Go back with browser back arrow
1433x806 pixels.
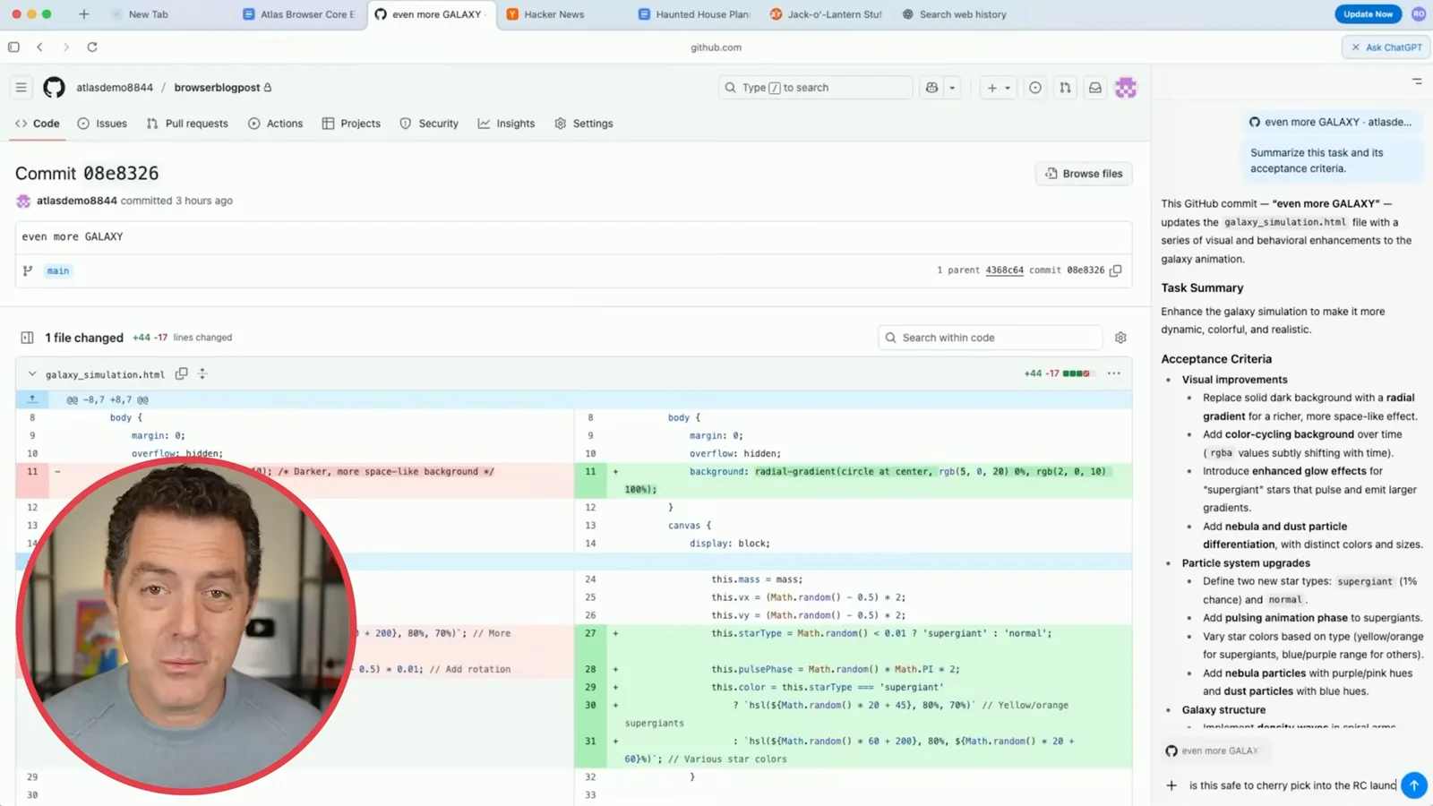coord(39,47)
